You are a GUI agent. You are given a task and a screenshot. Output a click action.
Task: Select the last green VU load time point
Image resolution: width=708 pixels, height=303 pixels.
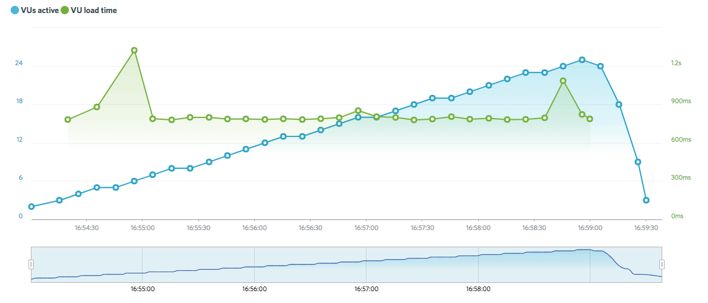[x=590, y=119]
